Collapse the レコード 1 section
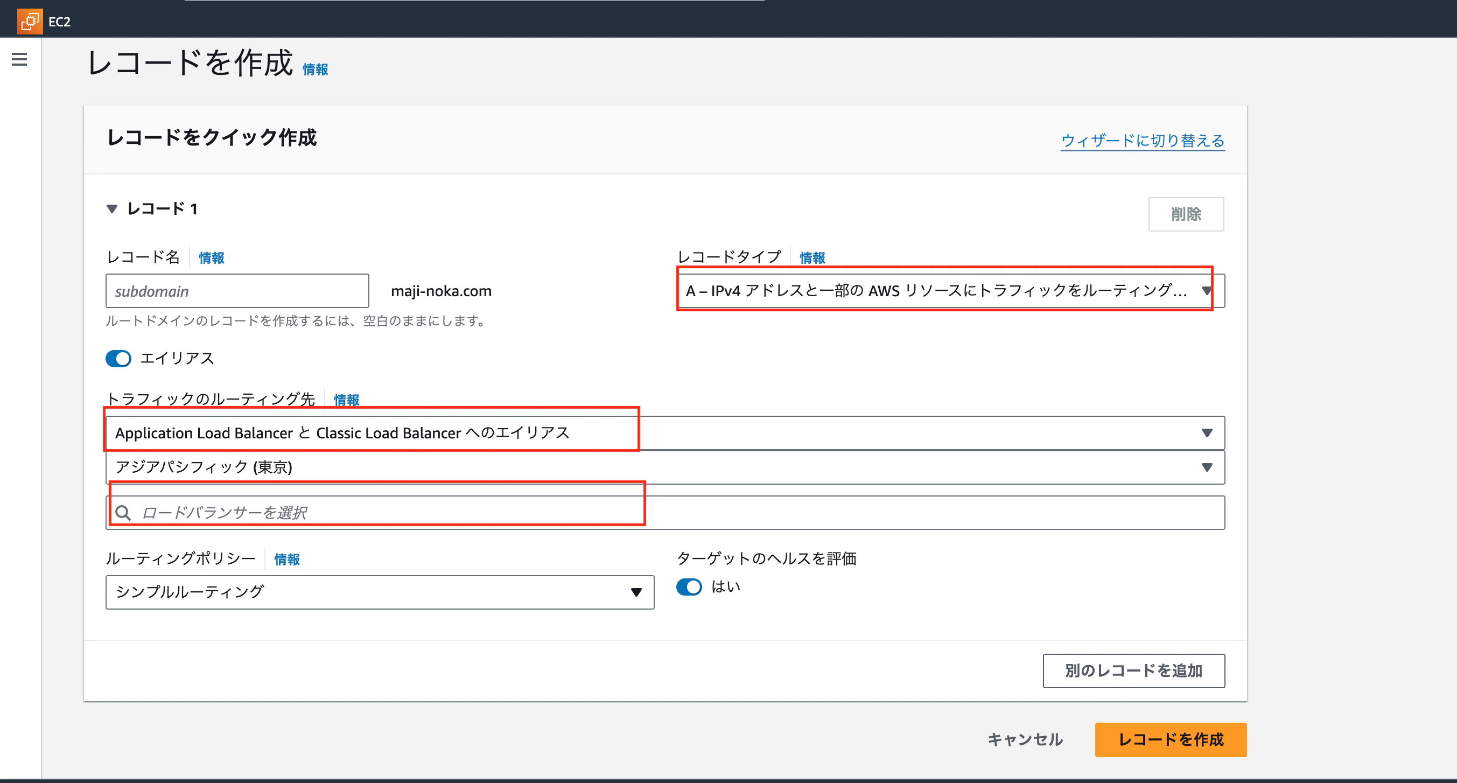This screenshot has height=783, width=1457. (112, 209)
